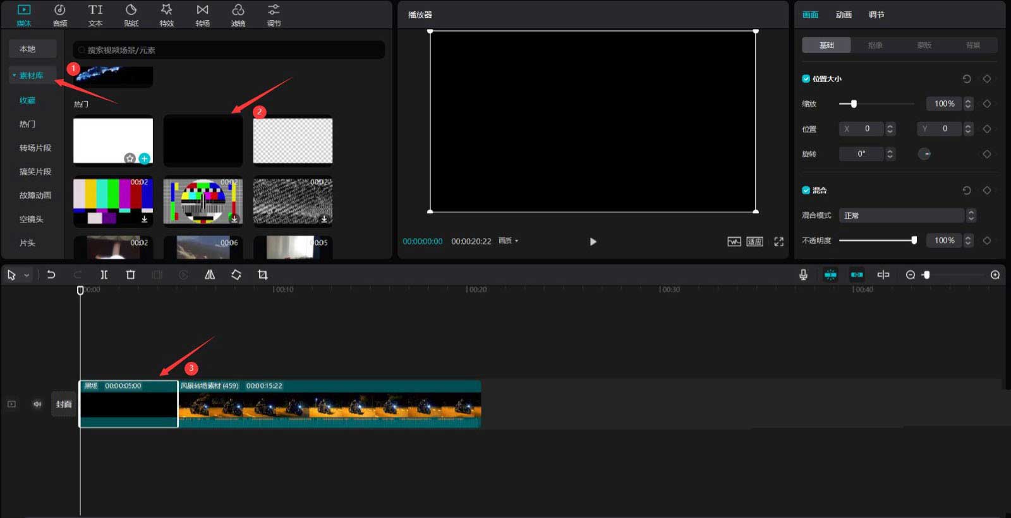Start voice recording with microphone icon
1011x518 pixels.
[x=803, y=275]
